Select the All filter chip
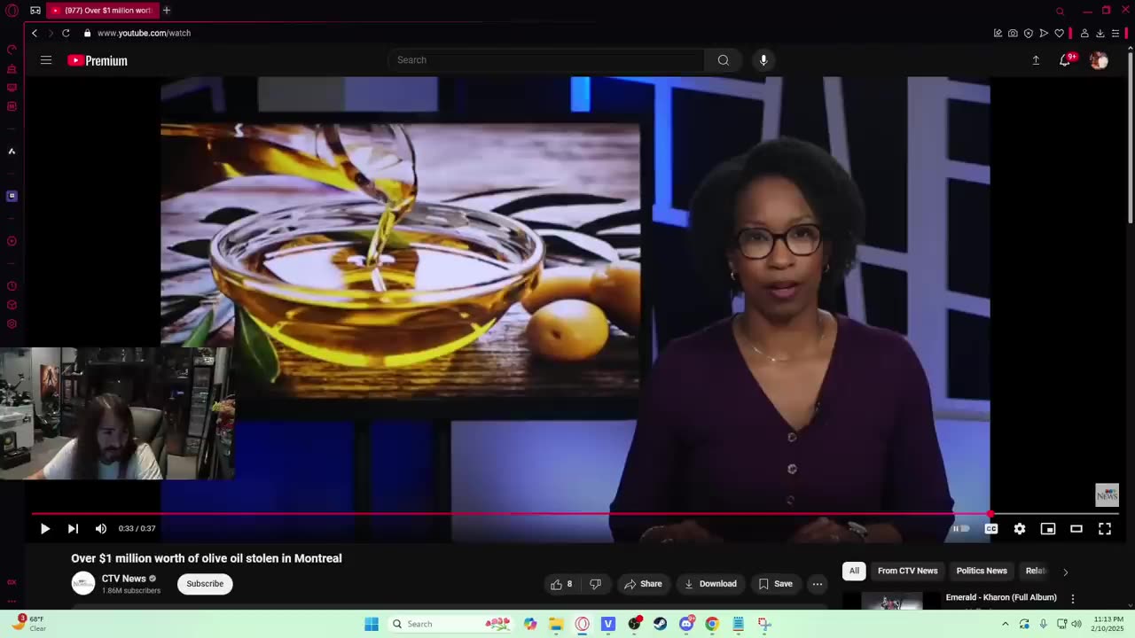Screen dimensions: 1135x638 click(x=854, y=571)
